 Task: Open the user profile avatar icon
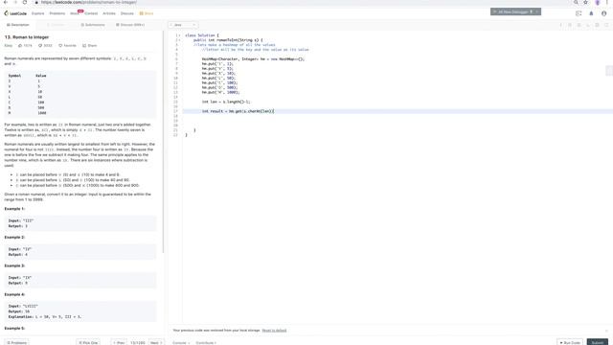click(604, 13)
